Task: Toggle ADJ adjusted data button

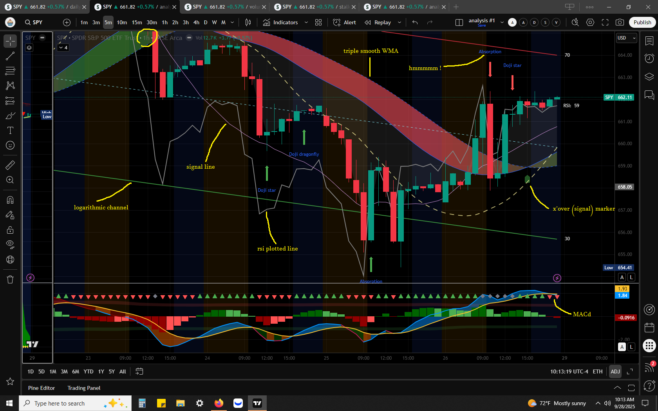Action: [615, 371]
